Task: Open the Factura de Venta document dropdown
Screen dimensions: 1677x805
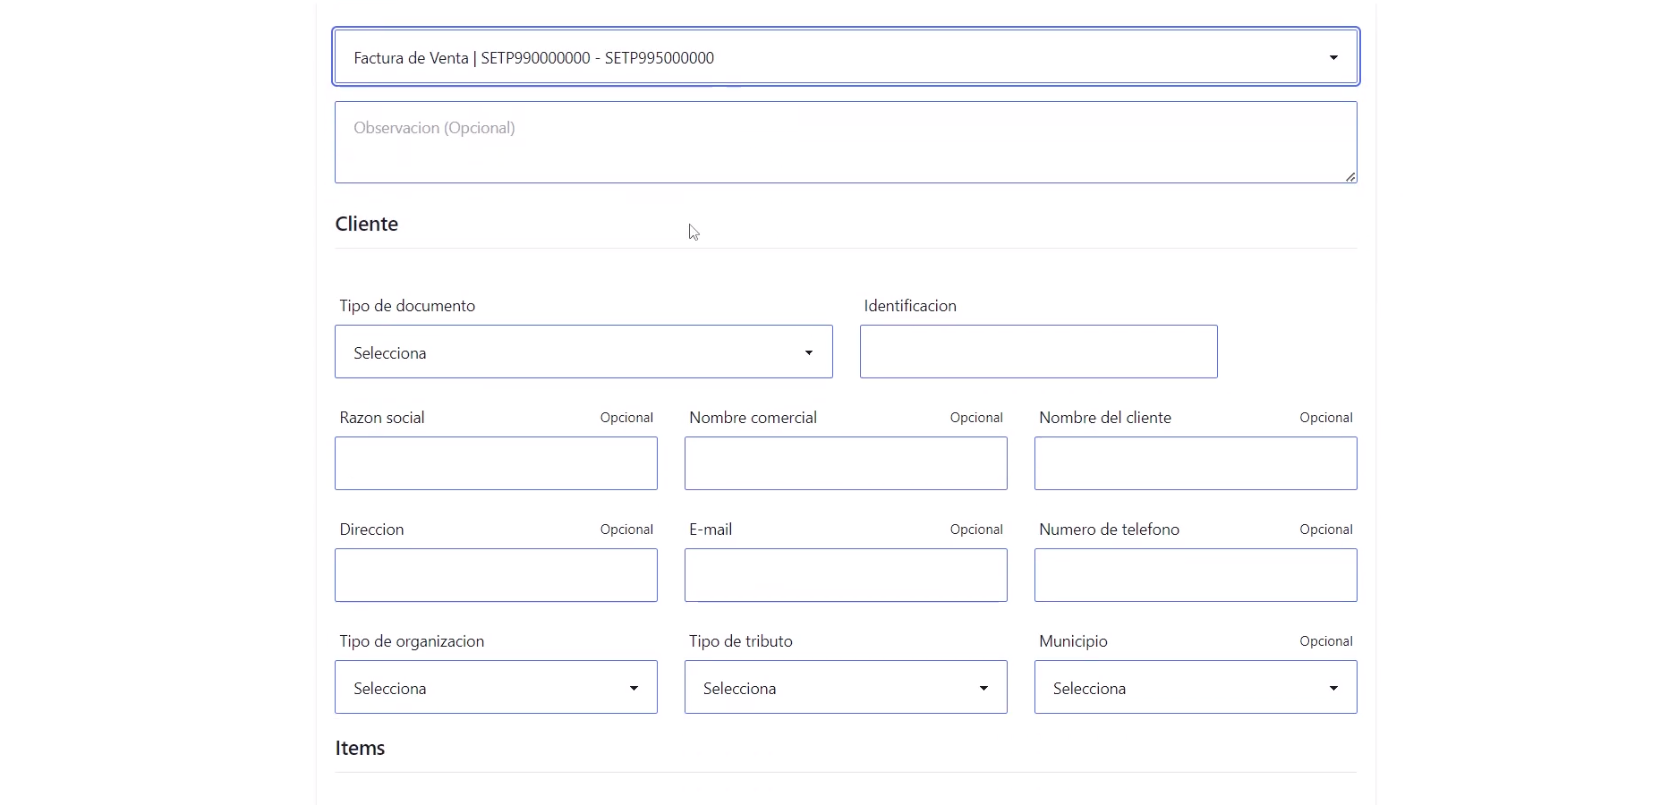Action: pos(845,57)
